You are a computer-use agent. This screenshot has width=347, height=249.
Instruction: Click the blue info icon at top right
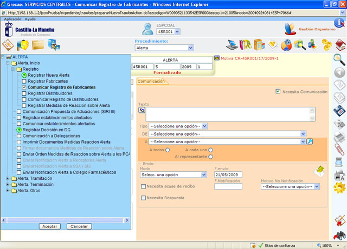pos(339,23)
